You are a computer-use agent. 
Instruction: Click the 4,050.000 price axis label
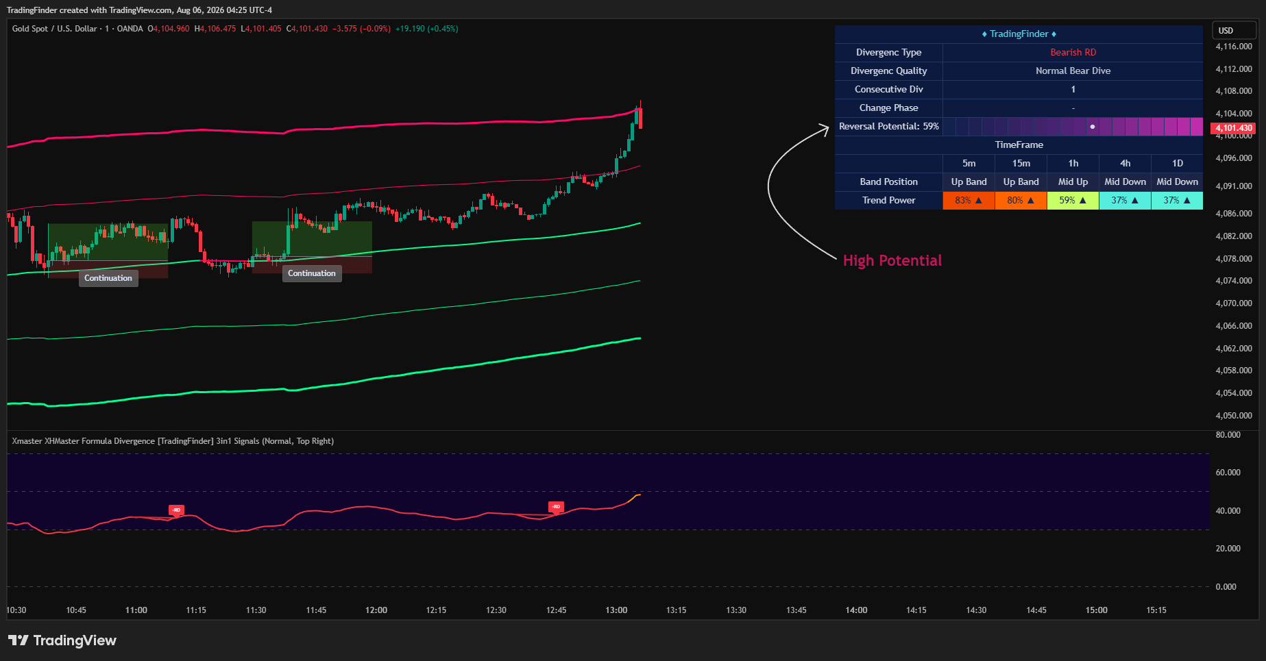point(1234,416)
